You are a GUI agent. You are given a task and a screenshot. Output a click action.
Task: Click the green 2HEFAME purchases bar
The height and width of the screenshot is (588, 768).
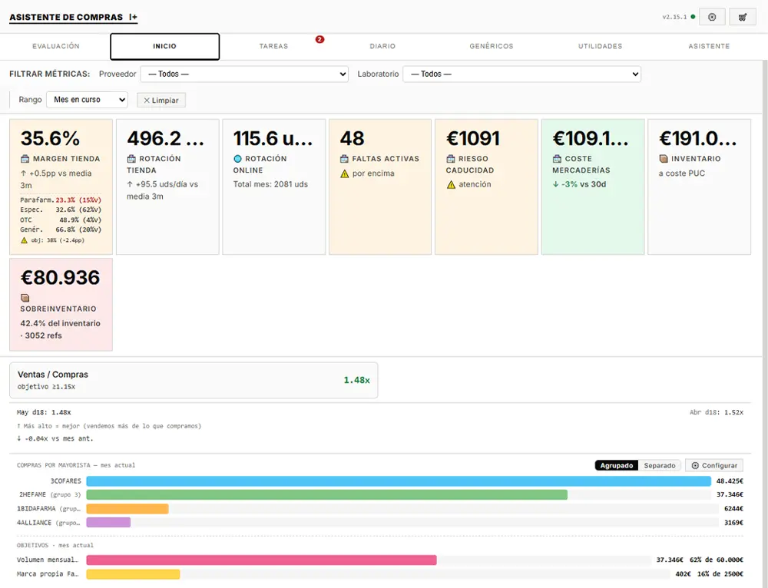(326, 494)
